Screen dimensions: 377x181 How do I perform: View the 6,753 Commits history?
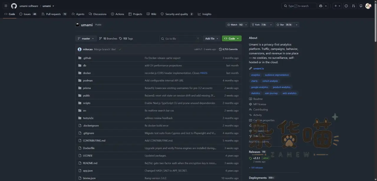click(228, 49)
